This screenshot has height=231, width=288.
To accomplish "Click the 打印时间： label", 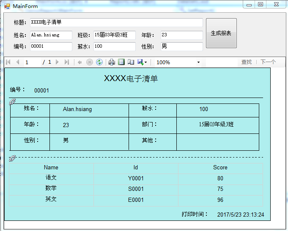I will point(195,214).
